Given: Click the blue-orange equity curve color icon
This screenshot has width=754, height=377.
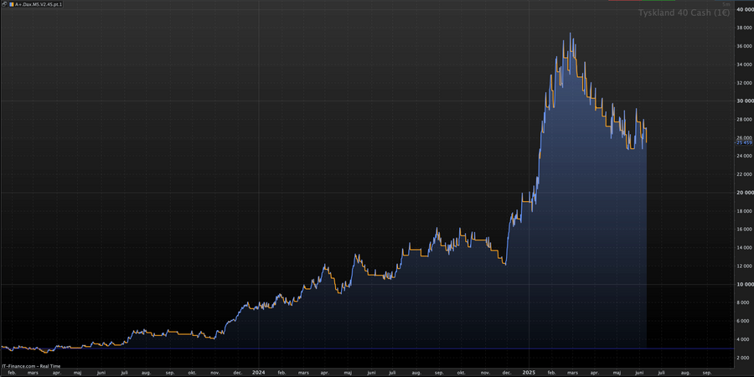Looking at the screenshot, I should coord(12,4).
